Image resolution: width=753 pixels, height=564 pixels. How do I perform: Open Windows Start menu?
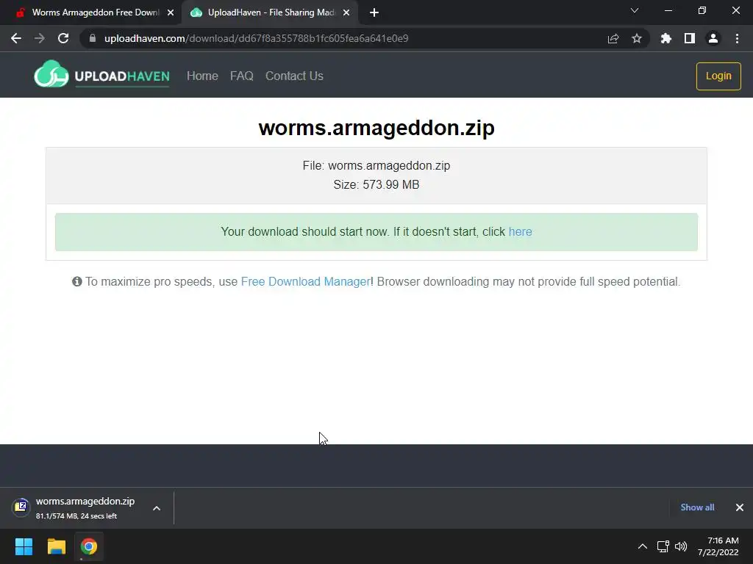[24, 546]
